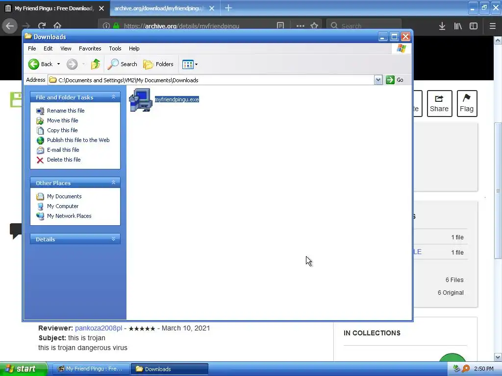Viewport: 502px width, 376px height.
Task: Click Move this file
Action: pos(62,120)
